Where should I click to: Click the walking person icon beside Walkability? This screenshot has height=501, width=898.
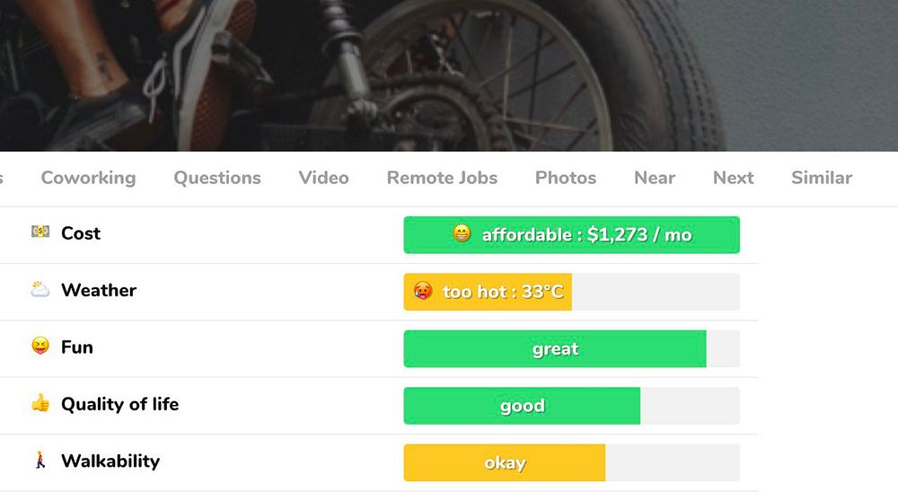(x=40, y=461)
